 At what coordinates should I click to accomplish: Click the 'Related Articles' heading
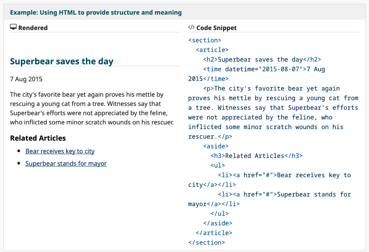click(38, 138)
